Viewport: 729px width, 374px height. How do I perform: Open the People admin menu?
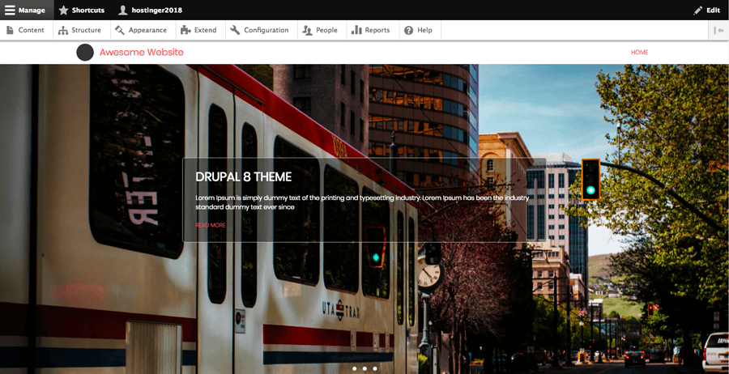click(320, 30)
